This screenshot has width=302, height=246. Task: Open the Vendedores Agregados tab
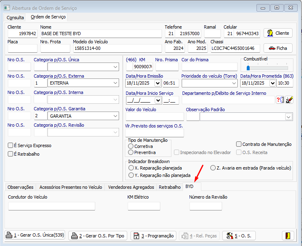(x=131, y=187)
